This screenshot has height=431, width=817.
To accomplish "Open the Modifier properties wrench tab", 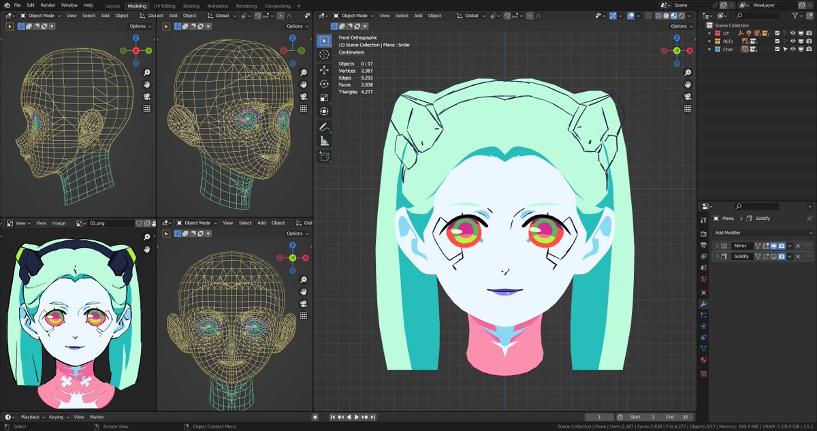I will (704, 304).
